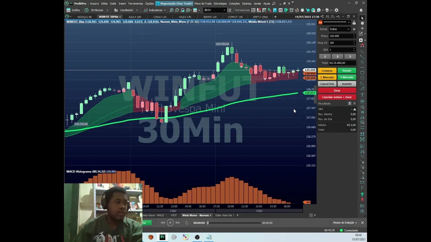Viewport: 431px width, 242px height.
Task: Fast forward the replay playback
Action: tap(178, 223)
